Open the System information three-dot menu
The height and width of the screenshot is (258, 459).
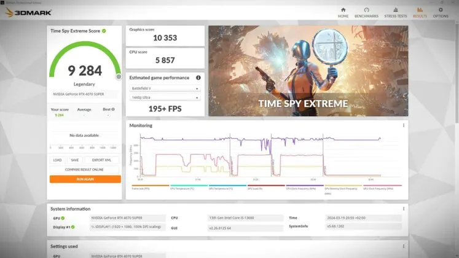403,209
